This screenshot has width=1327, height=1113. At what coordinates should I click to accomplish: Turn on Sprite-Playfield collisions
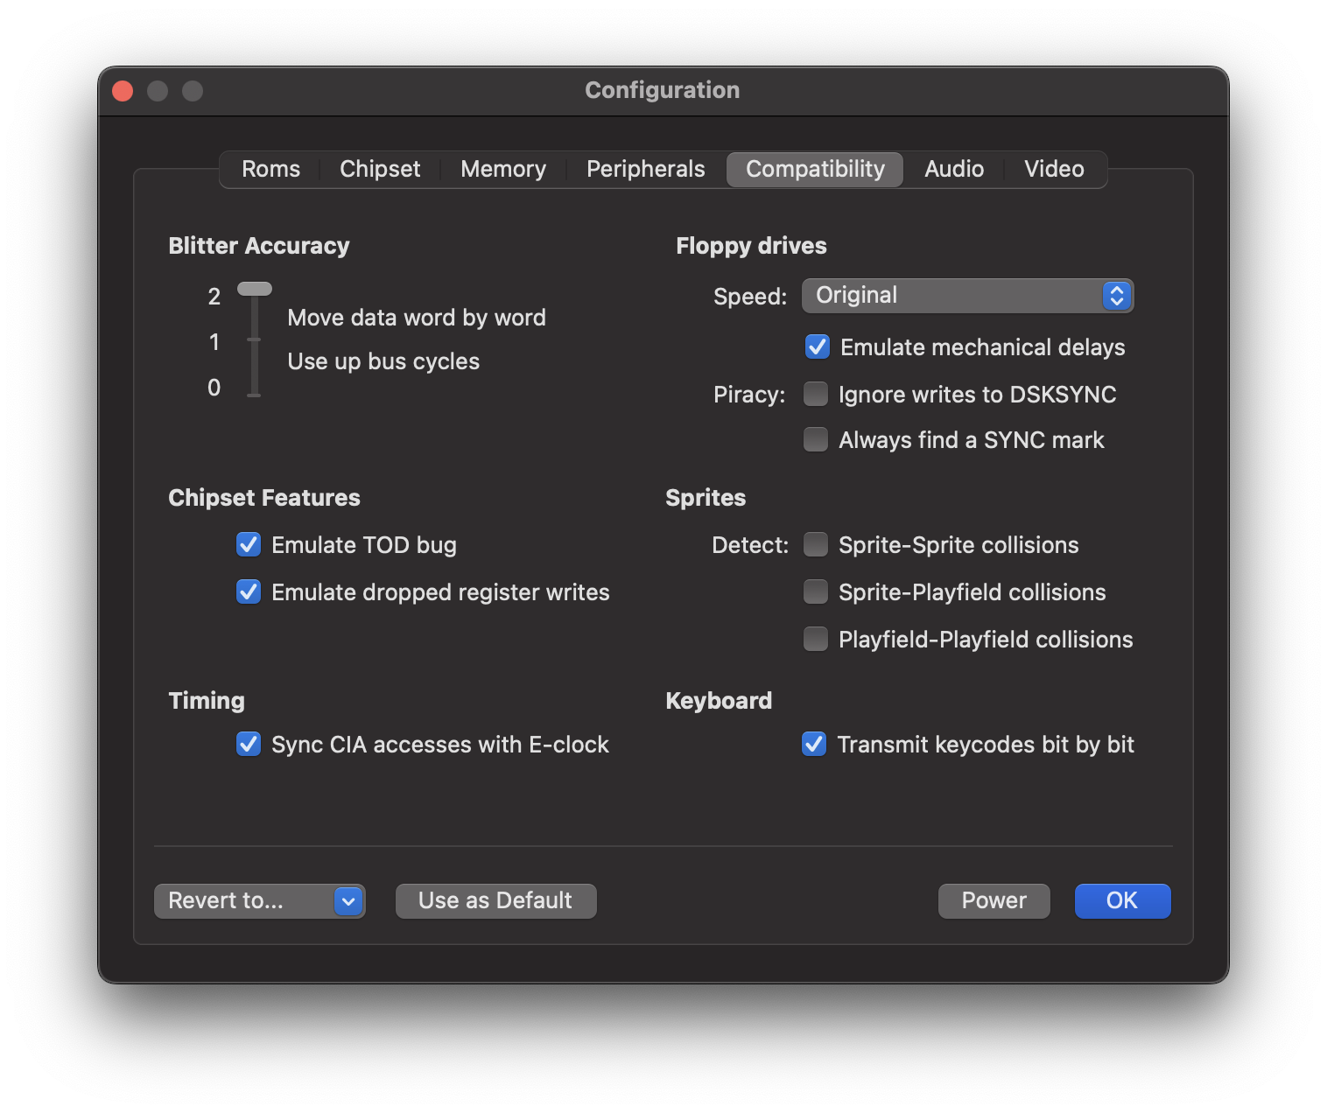click(816, 592)
